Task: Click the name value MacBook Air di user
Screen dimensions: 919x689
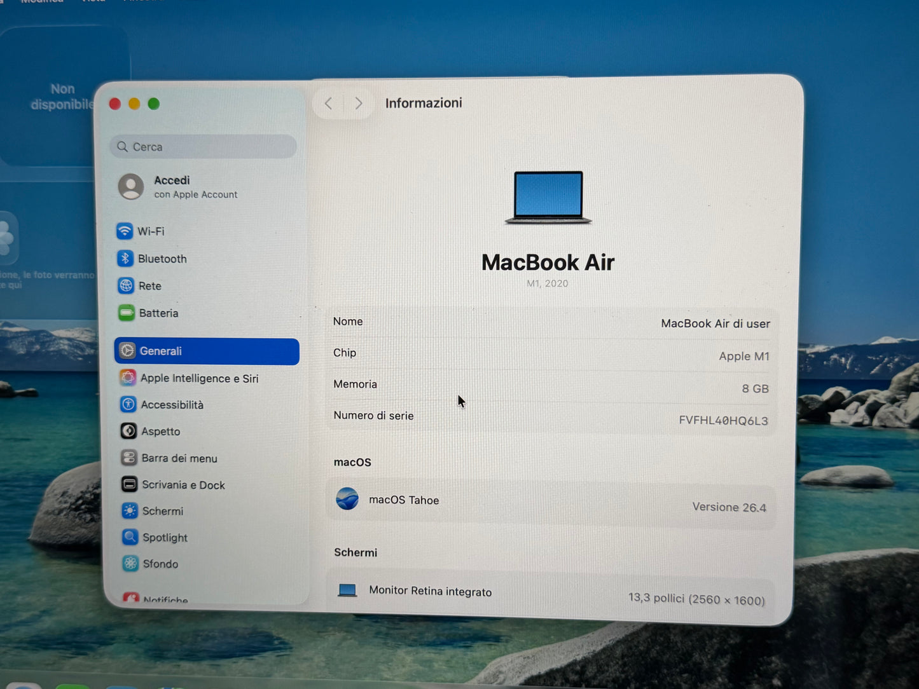Action: [715, 324]
